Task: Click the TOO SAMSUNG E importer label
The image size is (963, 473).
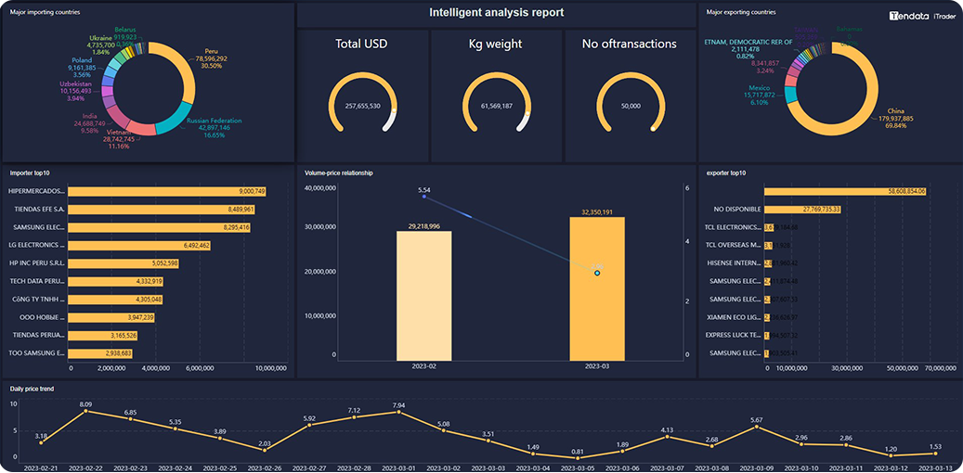Action: [37, 353]
